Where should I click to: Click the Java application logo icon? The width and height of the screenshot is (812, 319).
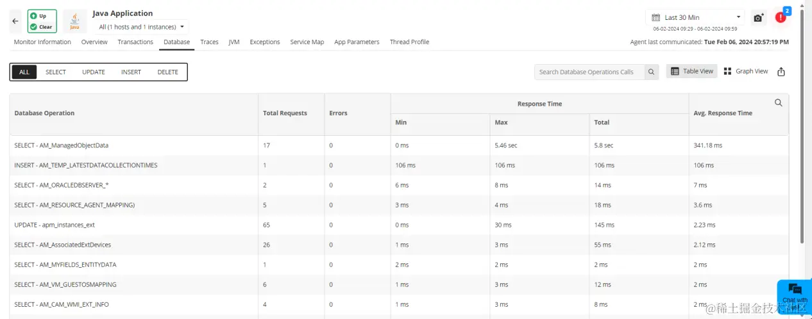click(x=75, y=20)
